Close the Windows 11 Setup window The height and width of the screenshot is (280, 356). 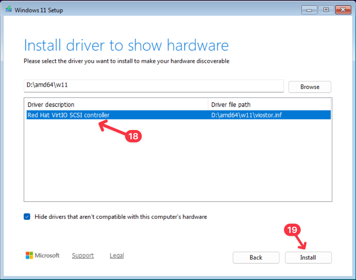click(342, 10)
